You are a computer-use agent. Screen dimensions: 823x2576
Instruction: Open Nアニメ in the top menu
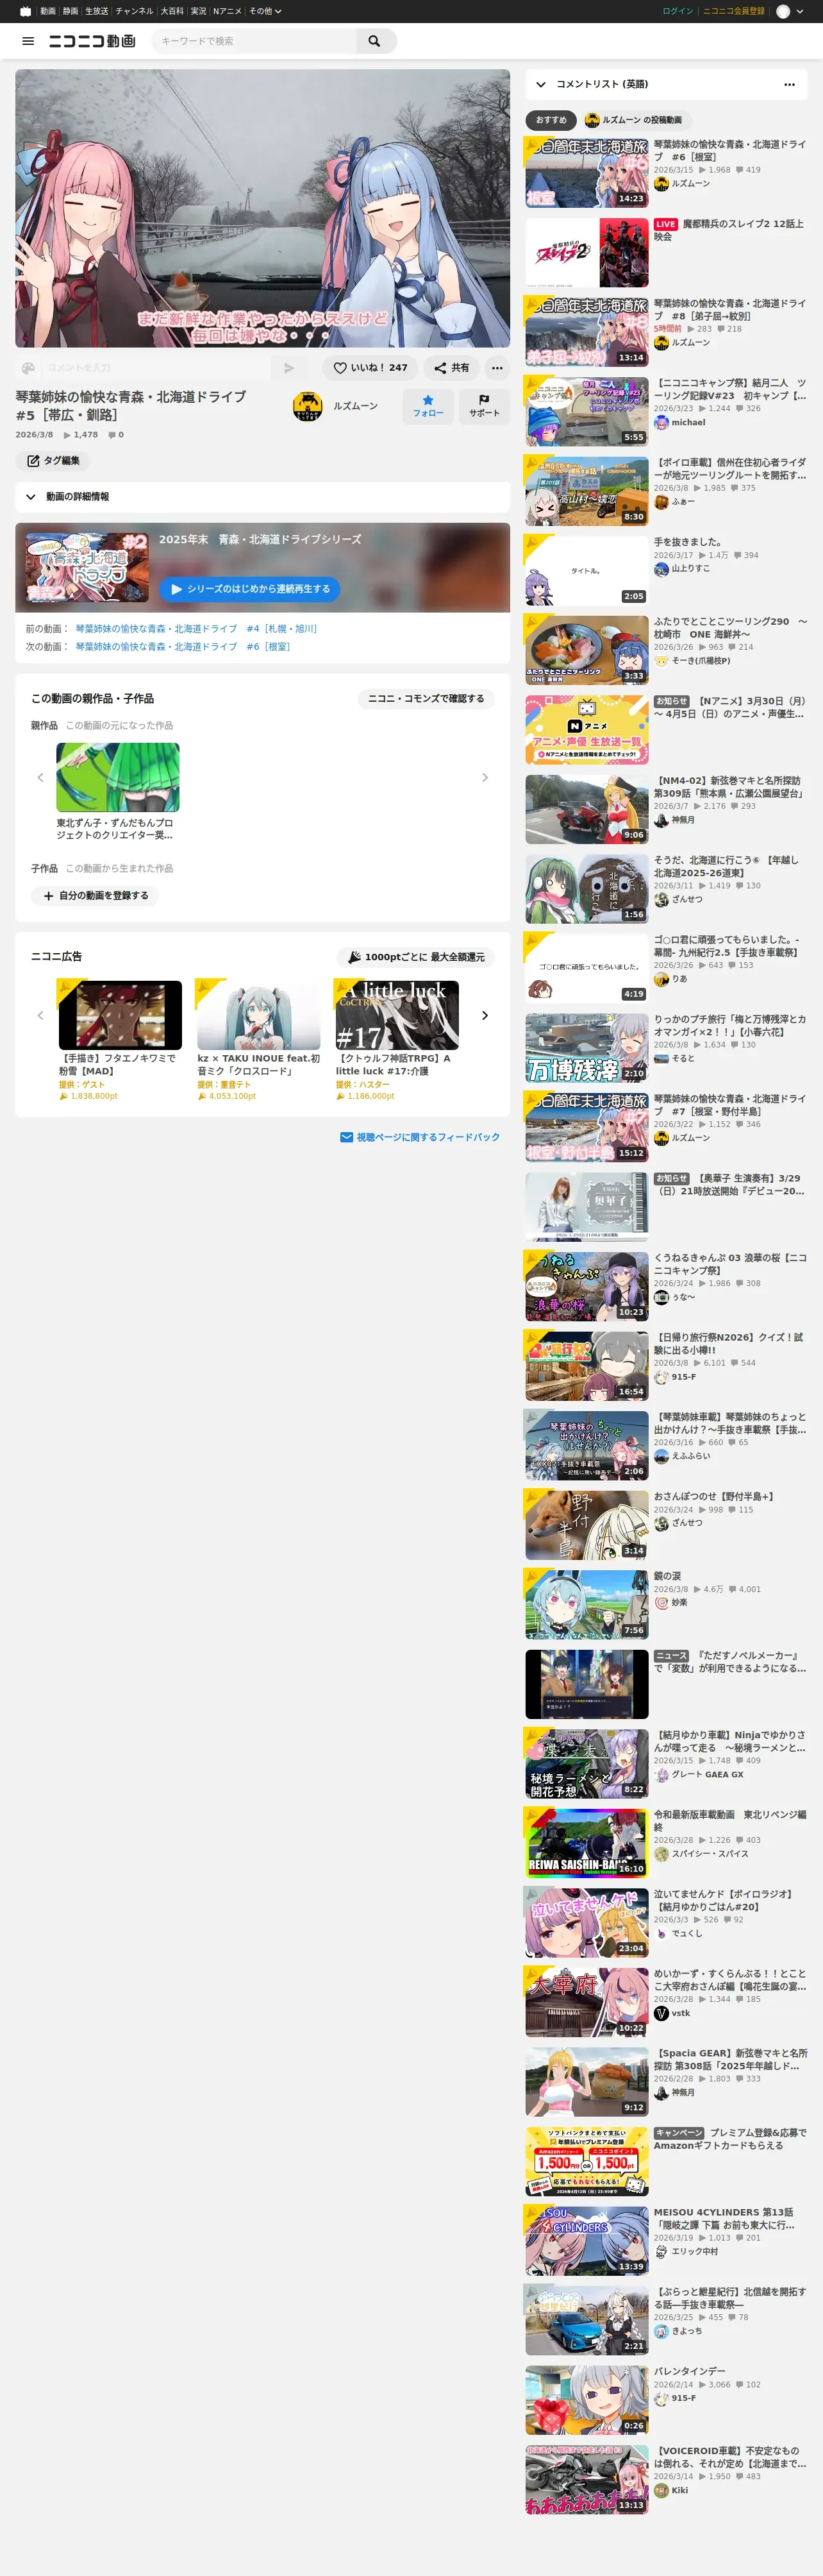tap(227, 11)
